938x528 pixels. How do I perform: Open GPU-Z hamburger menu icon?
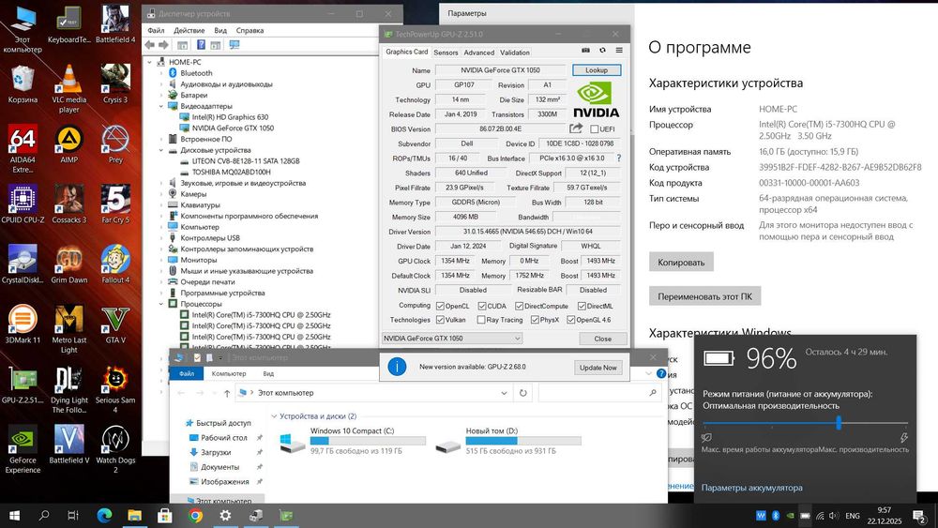click(x=619, y=51)
